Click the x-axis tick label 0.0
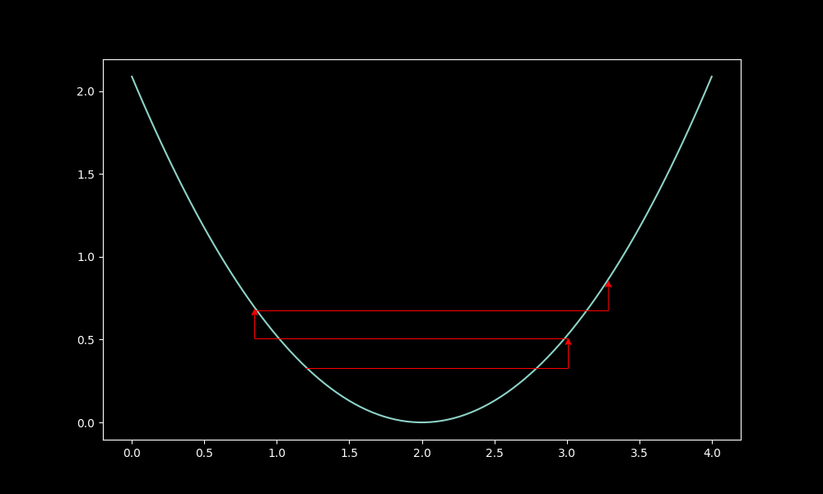The width and height of the screenshot is (823, 494). click(x=132, y=453)
